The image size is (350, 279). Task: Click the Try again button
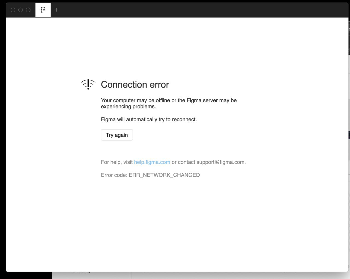click(117, 135)
